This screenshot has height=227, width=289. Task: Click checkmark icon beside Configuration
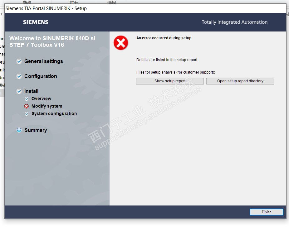pyautogui.click(x=19, y=76)
